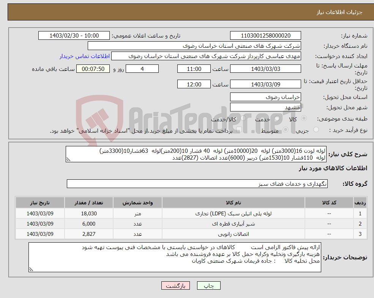The image size is (374, 298).
Task: Click the validity time field 12:00
Action: pyautogui.click(x=194, y=84)
